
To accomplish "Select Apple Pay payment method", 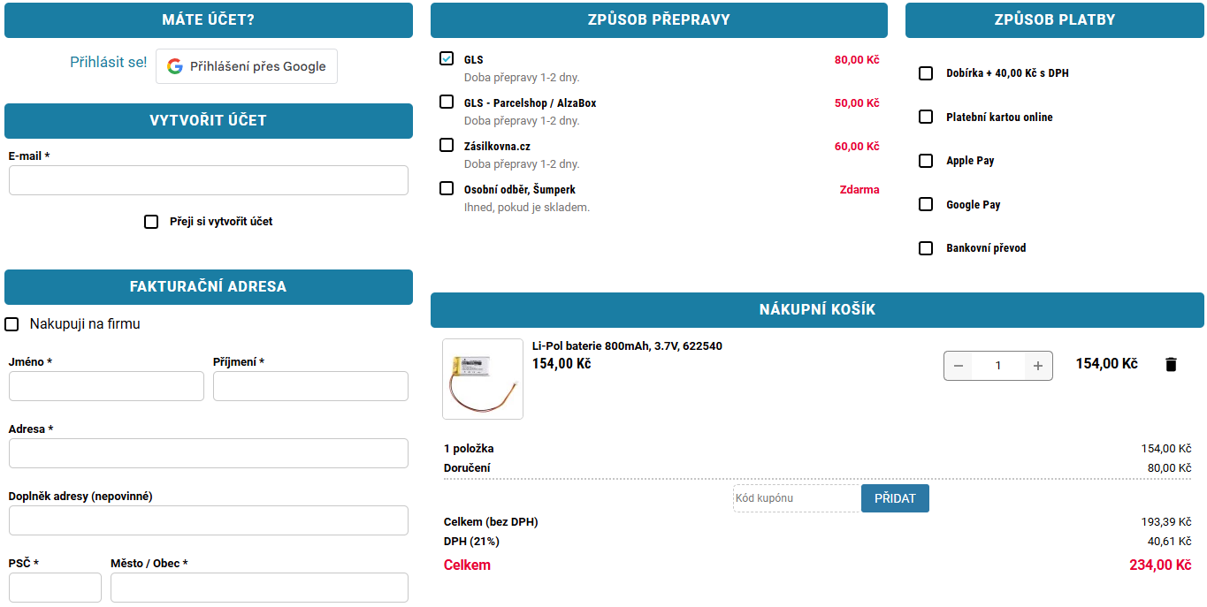I will tap(926, 161).
